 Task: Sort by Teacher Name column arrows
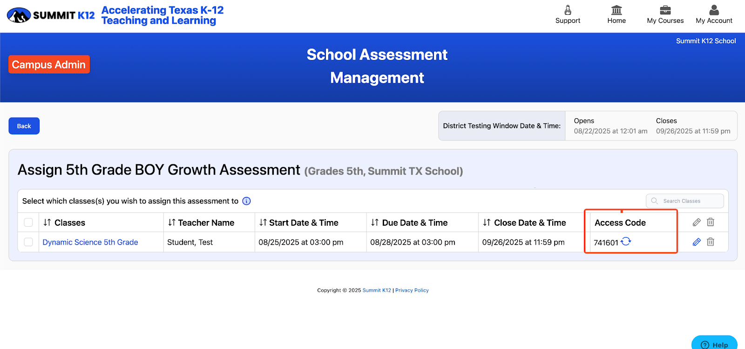(x=172, y=222)
